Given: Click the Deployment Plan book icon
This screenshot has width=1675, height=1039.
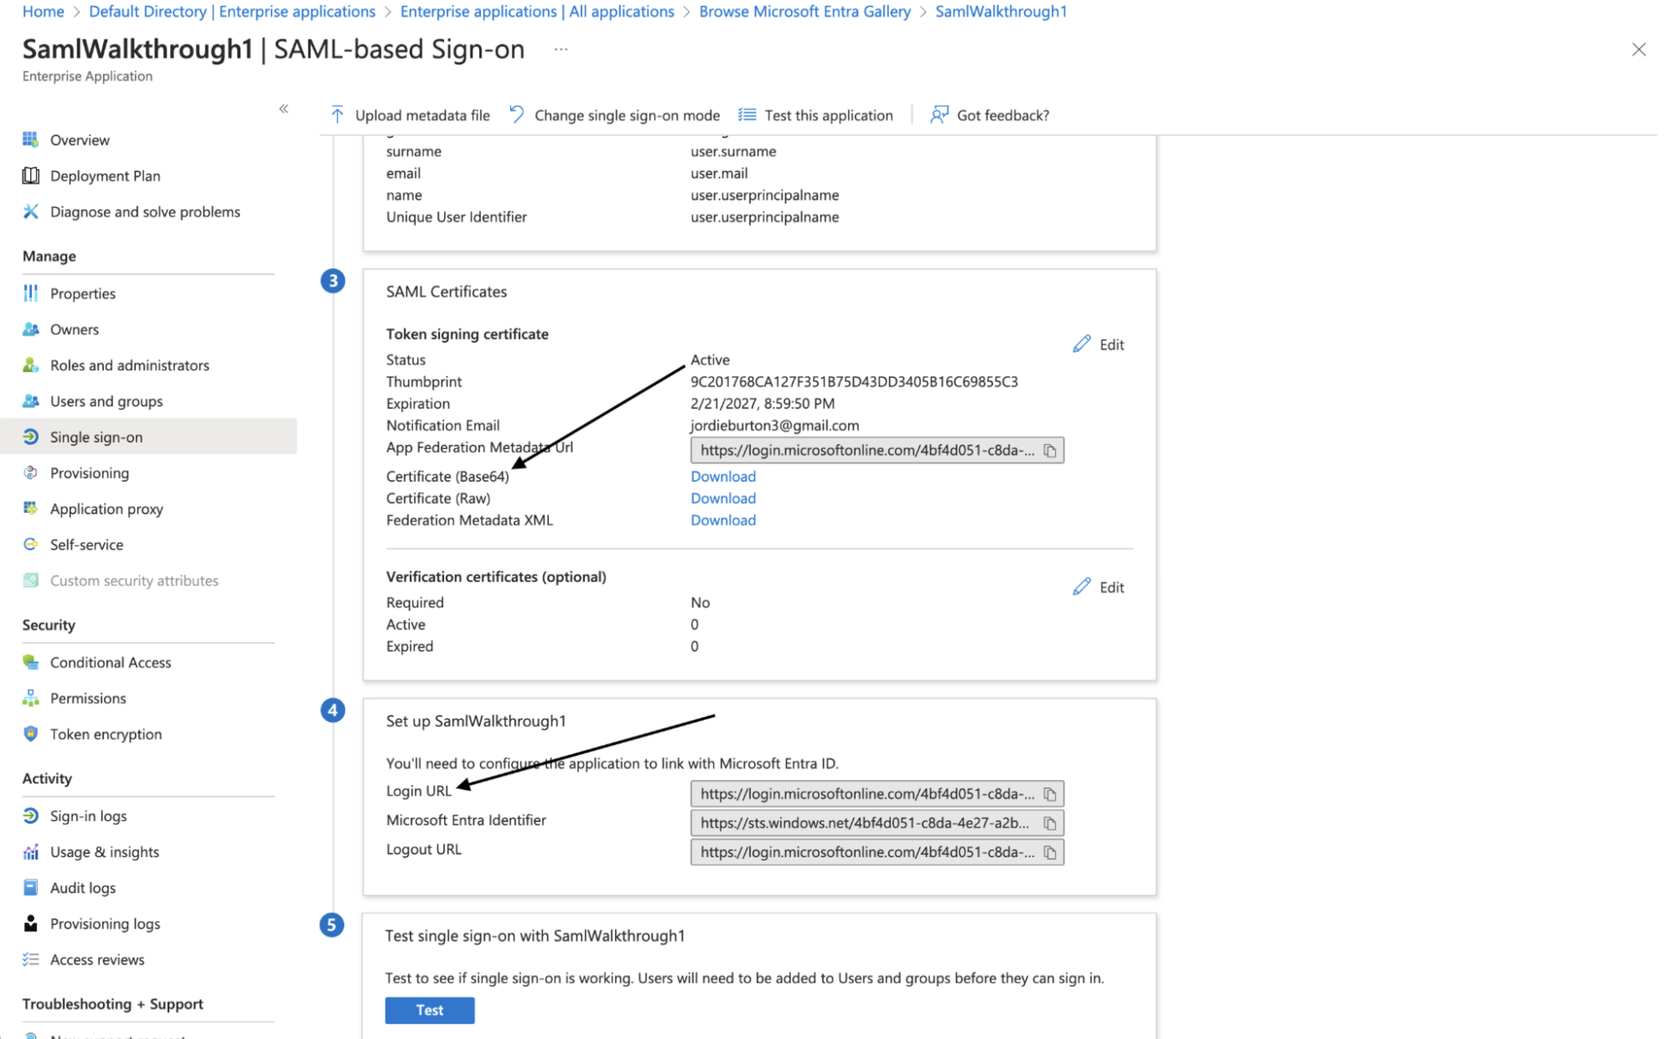Looking at the screenshot, I should [x=30, y=176].
